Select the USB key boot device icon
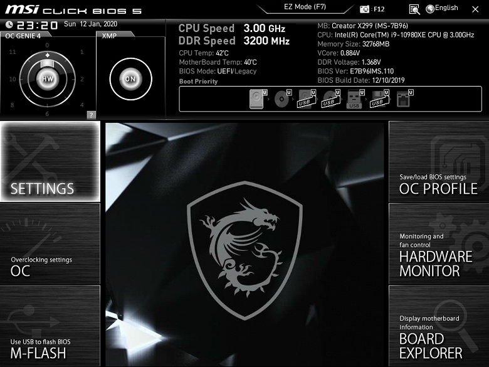Viewport: 489px width, 367px height. click(355, 99)
